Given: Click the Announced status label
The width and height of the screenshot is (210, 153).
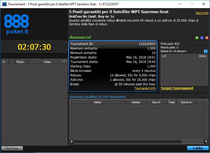Looking at the screenshot, I should coord(80,37).
